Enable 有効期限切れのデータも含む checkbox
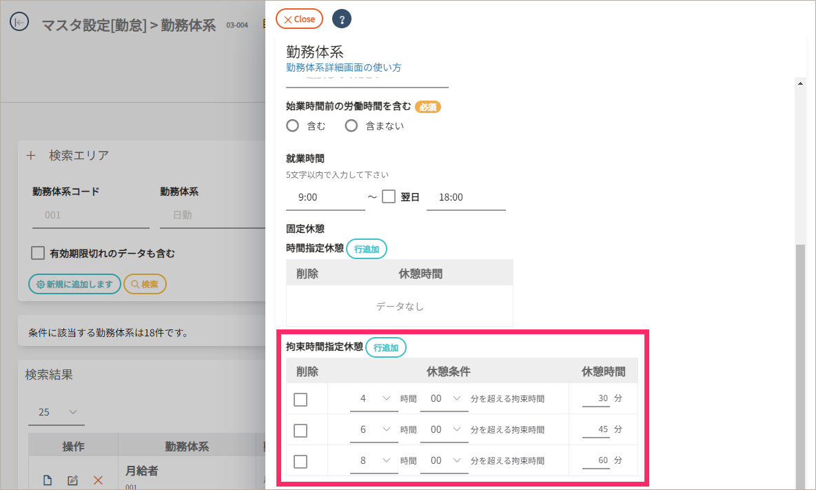816x490 pixels. coord(38,253)
